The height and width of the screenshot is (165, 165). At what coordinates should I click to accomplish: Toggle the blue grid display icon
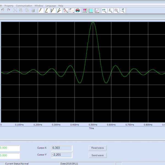point(91,10)
